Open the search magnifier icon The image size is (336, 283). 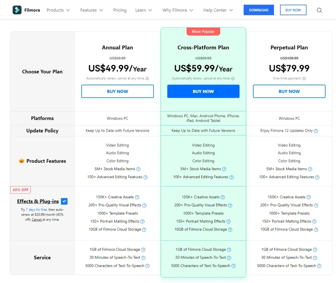point(319,10)
